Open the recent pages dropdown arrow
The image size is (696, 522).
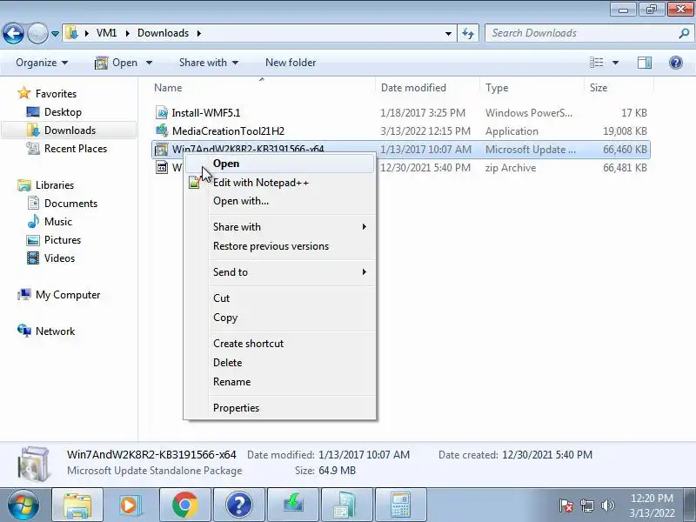[55, 34]
